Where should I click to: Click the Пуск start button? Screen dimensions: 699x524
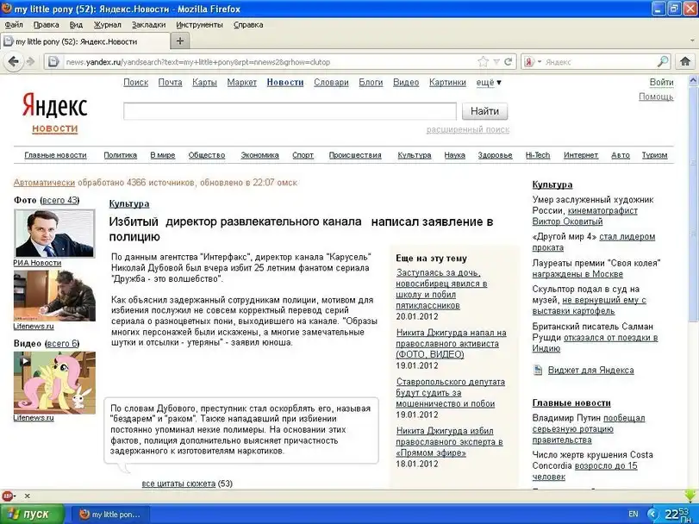(x=33, y=514)
